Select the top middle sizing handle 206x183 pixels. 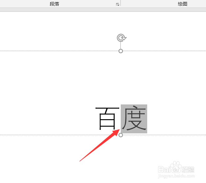(x=121, y=51)
